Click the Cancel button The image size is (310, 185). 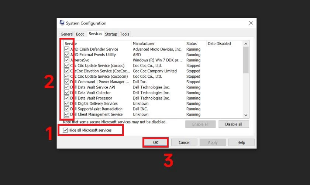pos(184,142)
